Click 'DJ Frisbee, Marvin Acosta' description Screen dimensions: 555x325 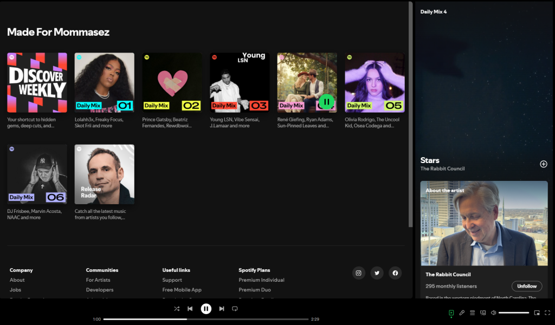click(x=34, y=214)
